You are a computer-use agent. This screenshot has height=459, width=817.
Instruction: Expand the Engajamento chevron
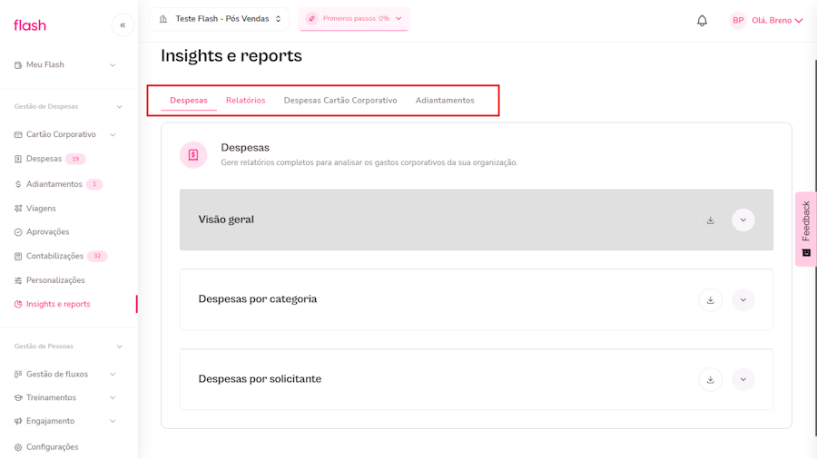[x=113, y=421]
